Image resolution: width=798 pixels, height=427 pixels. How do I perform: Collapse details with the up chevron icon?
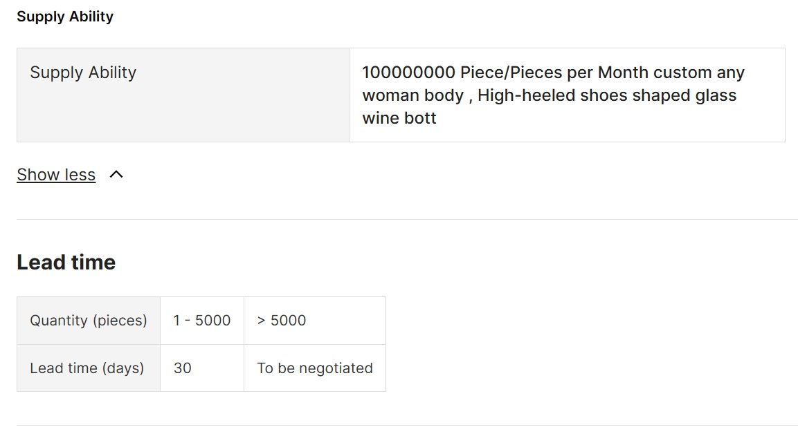pos(116,174)
